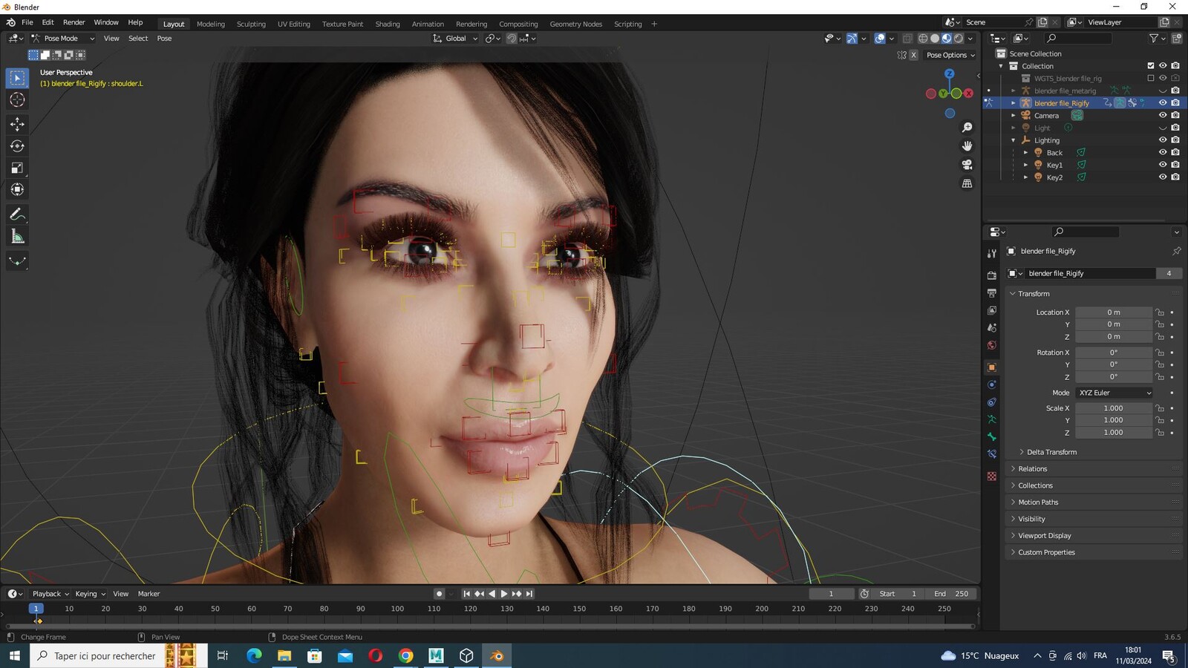Click the Scale X value field
This screenshot has height=668, width=1188.
[1113, 408]
